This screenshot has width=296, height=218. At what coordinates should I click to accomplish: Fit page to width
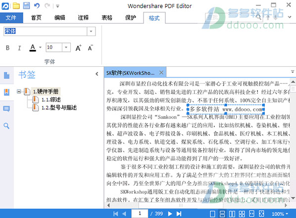click(x=251, y=214)
